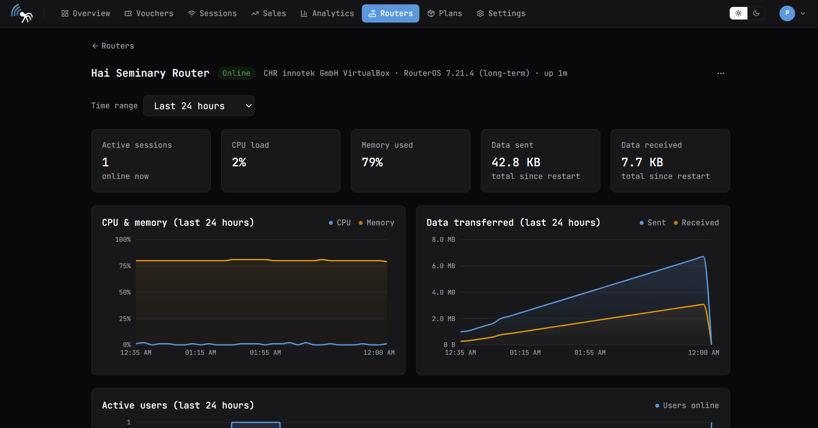Go back via the Routers back link

coord(113,46)
